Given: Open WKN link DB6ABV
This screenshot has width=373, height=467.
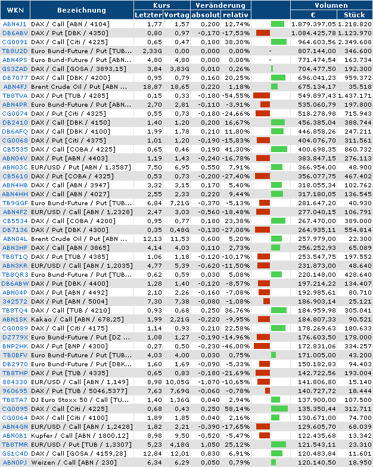Looking at the screenshot, I should [x=15, y=33].
